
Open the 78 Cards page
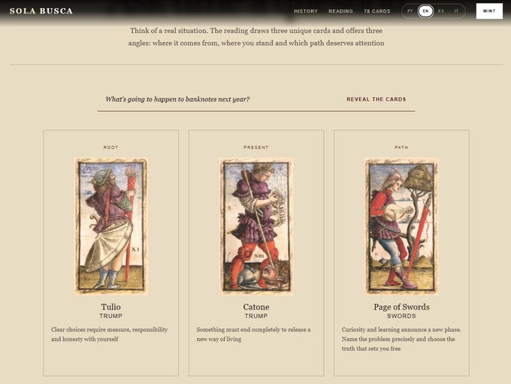377,11
